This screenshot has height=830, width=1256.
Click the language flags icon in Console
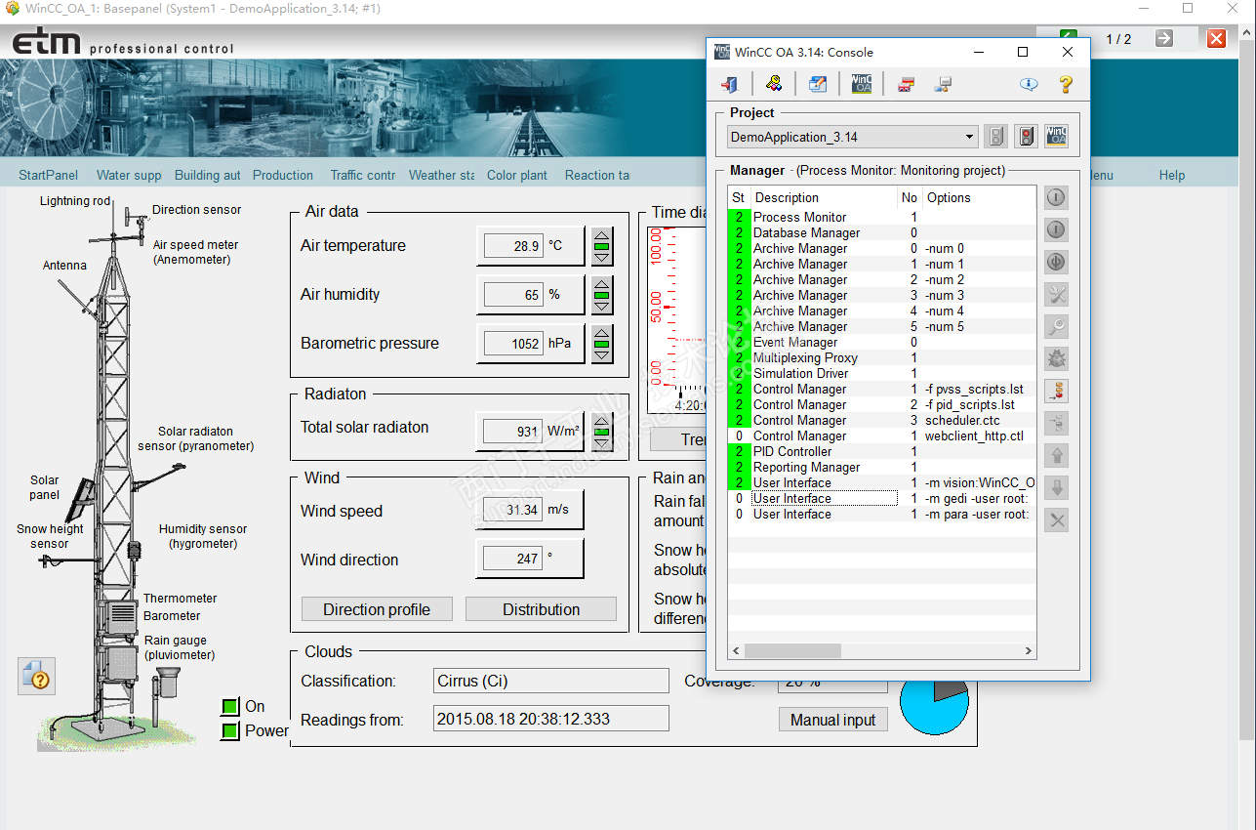(907, 84)
